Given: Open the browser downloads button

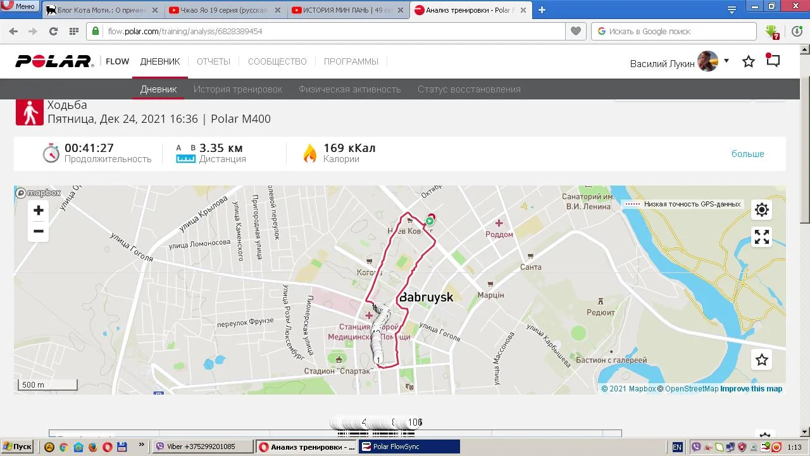Looking at the screenshot, I should (797, 31).
